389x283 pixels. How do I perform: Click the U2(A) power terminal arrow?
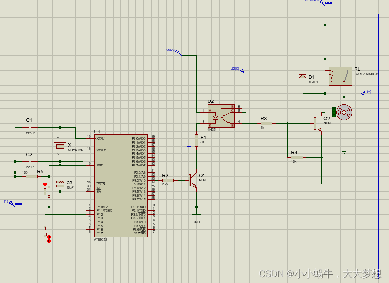pyautogui.click(x=178, y=52)
